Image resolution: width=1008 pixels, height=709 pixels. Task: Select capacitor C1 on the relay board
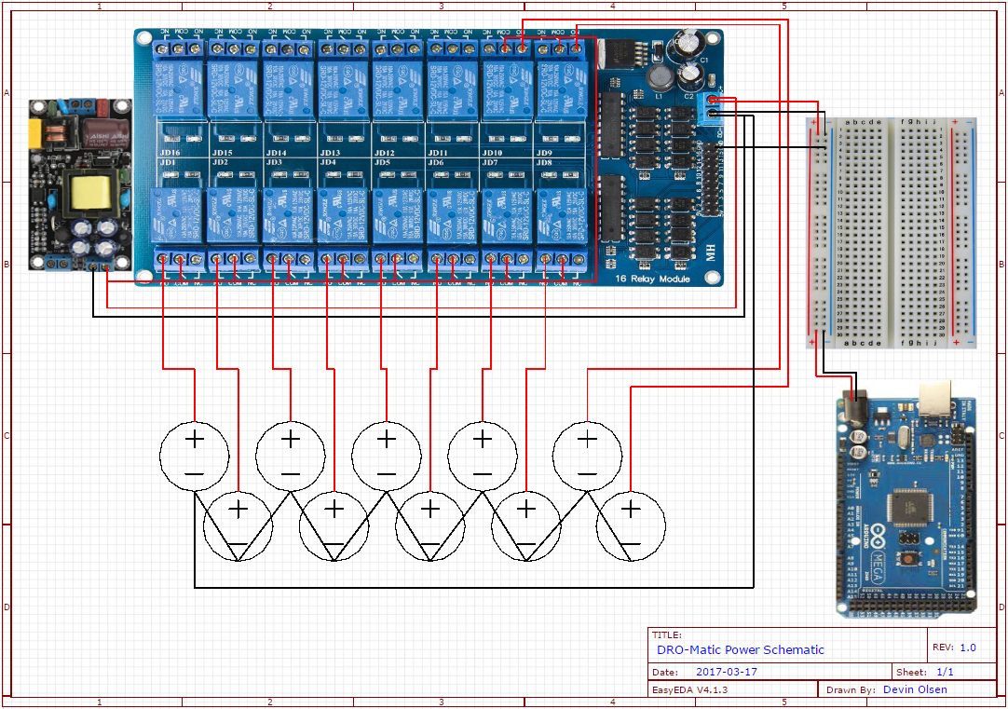pyautogui.click(x=686, y=44)
